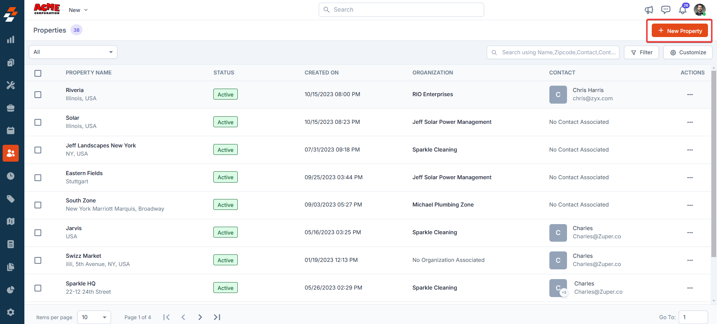
Task: Open actions menu for Swizz Market row
Action: (x=690, y=260)
